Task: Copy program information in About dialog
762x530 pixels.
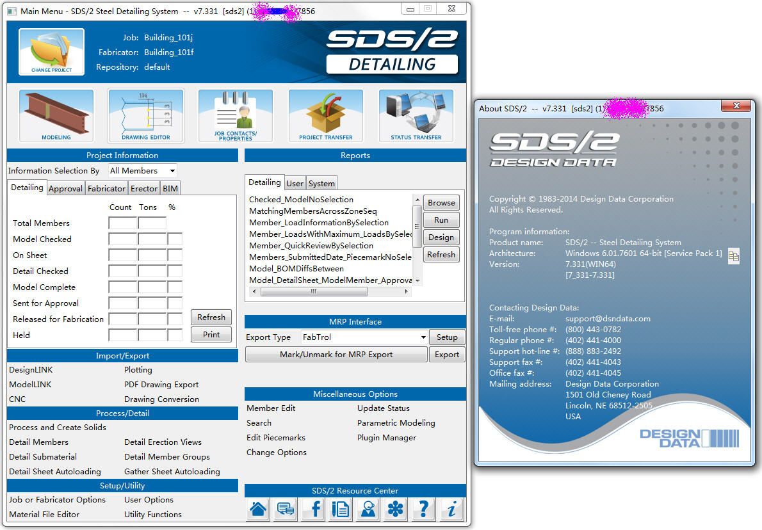Action: point(734,255)
